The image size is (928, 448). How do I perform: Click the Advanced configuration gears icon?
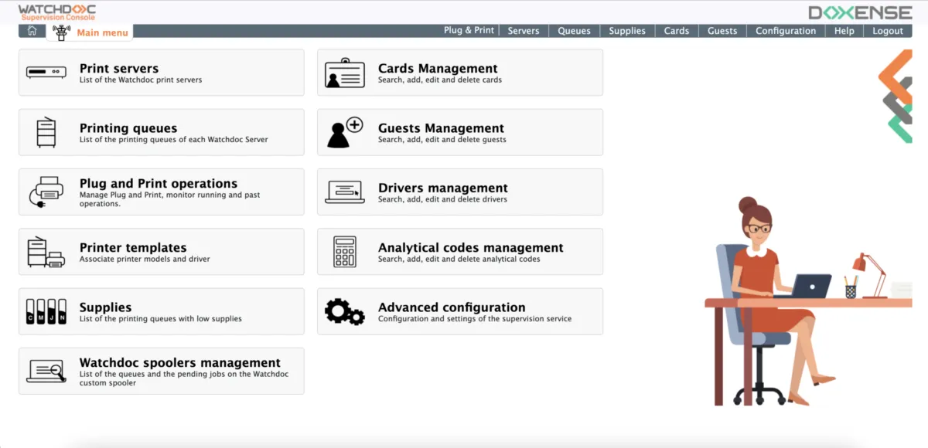click(345, 311)
